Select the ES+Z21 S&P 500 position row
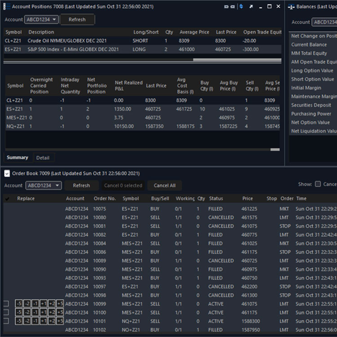This screenshot has height=337, width=337. (x=142, y=49)
